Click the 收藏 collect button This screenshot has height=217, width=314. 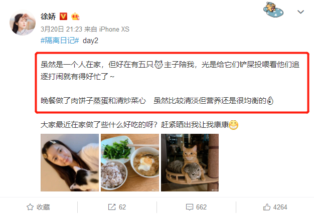[x=43, y=207]
